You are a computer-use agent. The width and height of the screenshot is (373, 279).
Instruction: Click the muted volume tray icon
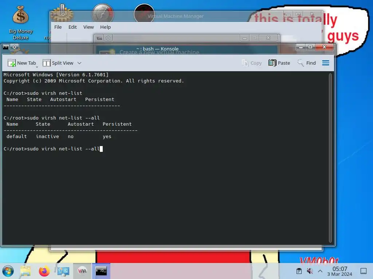point(310,271)
